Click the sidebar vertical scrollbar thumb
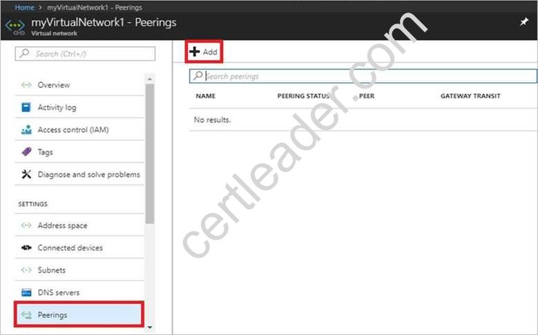538x335 pixels. (150, 153)
